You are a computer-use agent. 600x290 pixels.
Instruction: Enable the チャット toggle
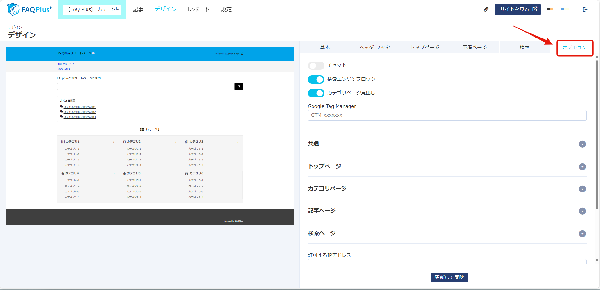tap(316, 65)
